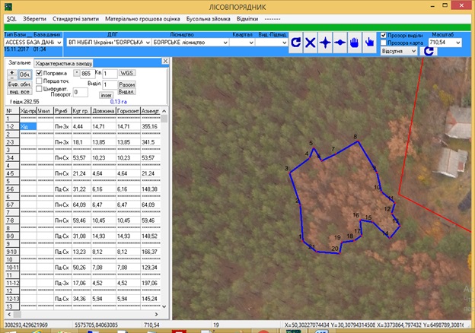The width and height of the screenshot is (475, 333).
Task: Click the blue X cancel toolbar icon
Action: [x=311, y=43]
